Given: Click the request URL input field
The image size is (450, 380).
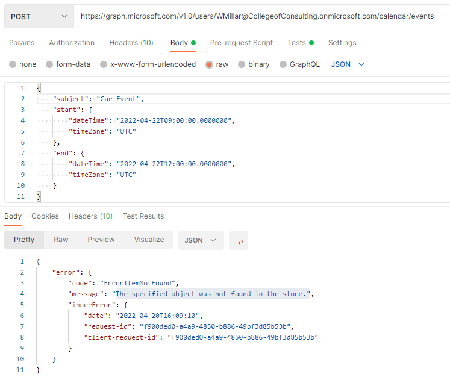Looking at the screenshot, I should point(261,16).
